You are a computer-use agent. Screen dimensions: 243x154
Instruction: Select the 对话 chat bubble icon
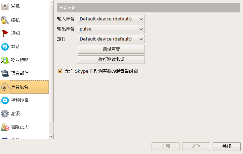pos(5,47)
